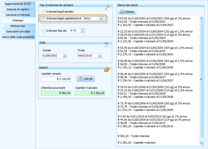This screenshot has width=208, height=149.
Task: Click the Interessi accumulati result field
Action: 56,93
